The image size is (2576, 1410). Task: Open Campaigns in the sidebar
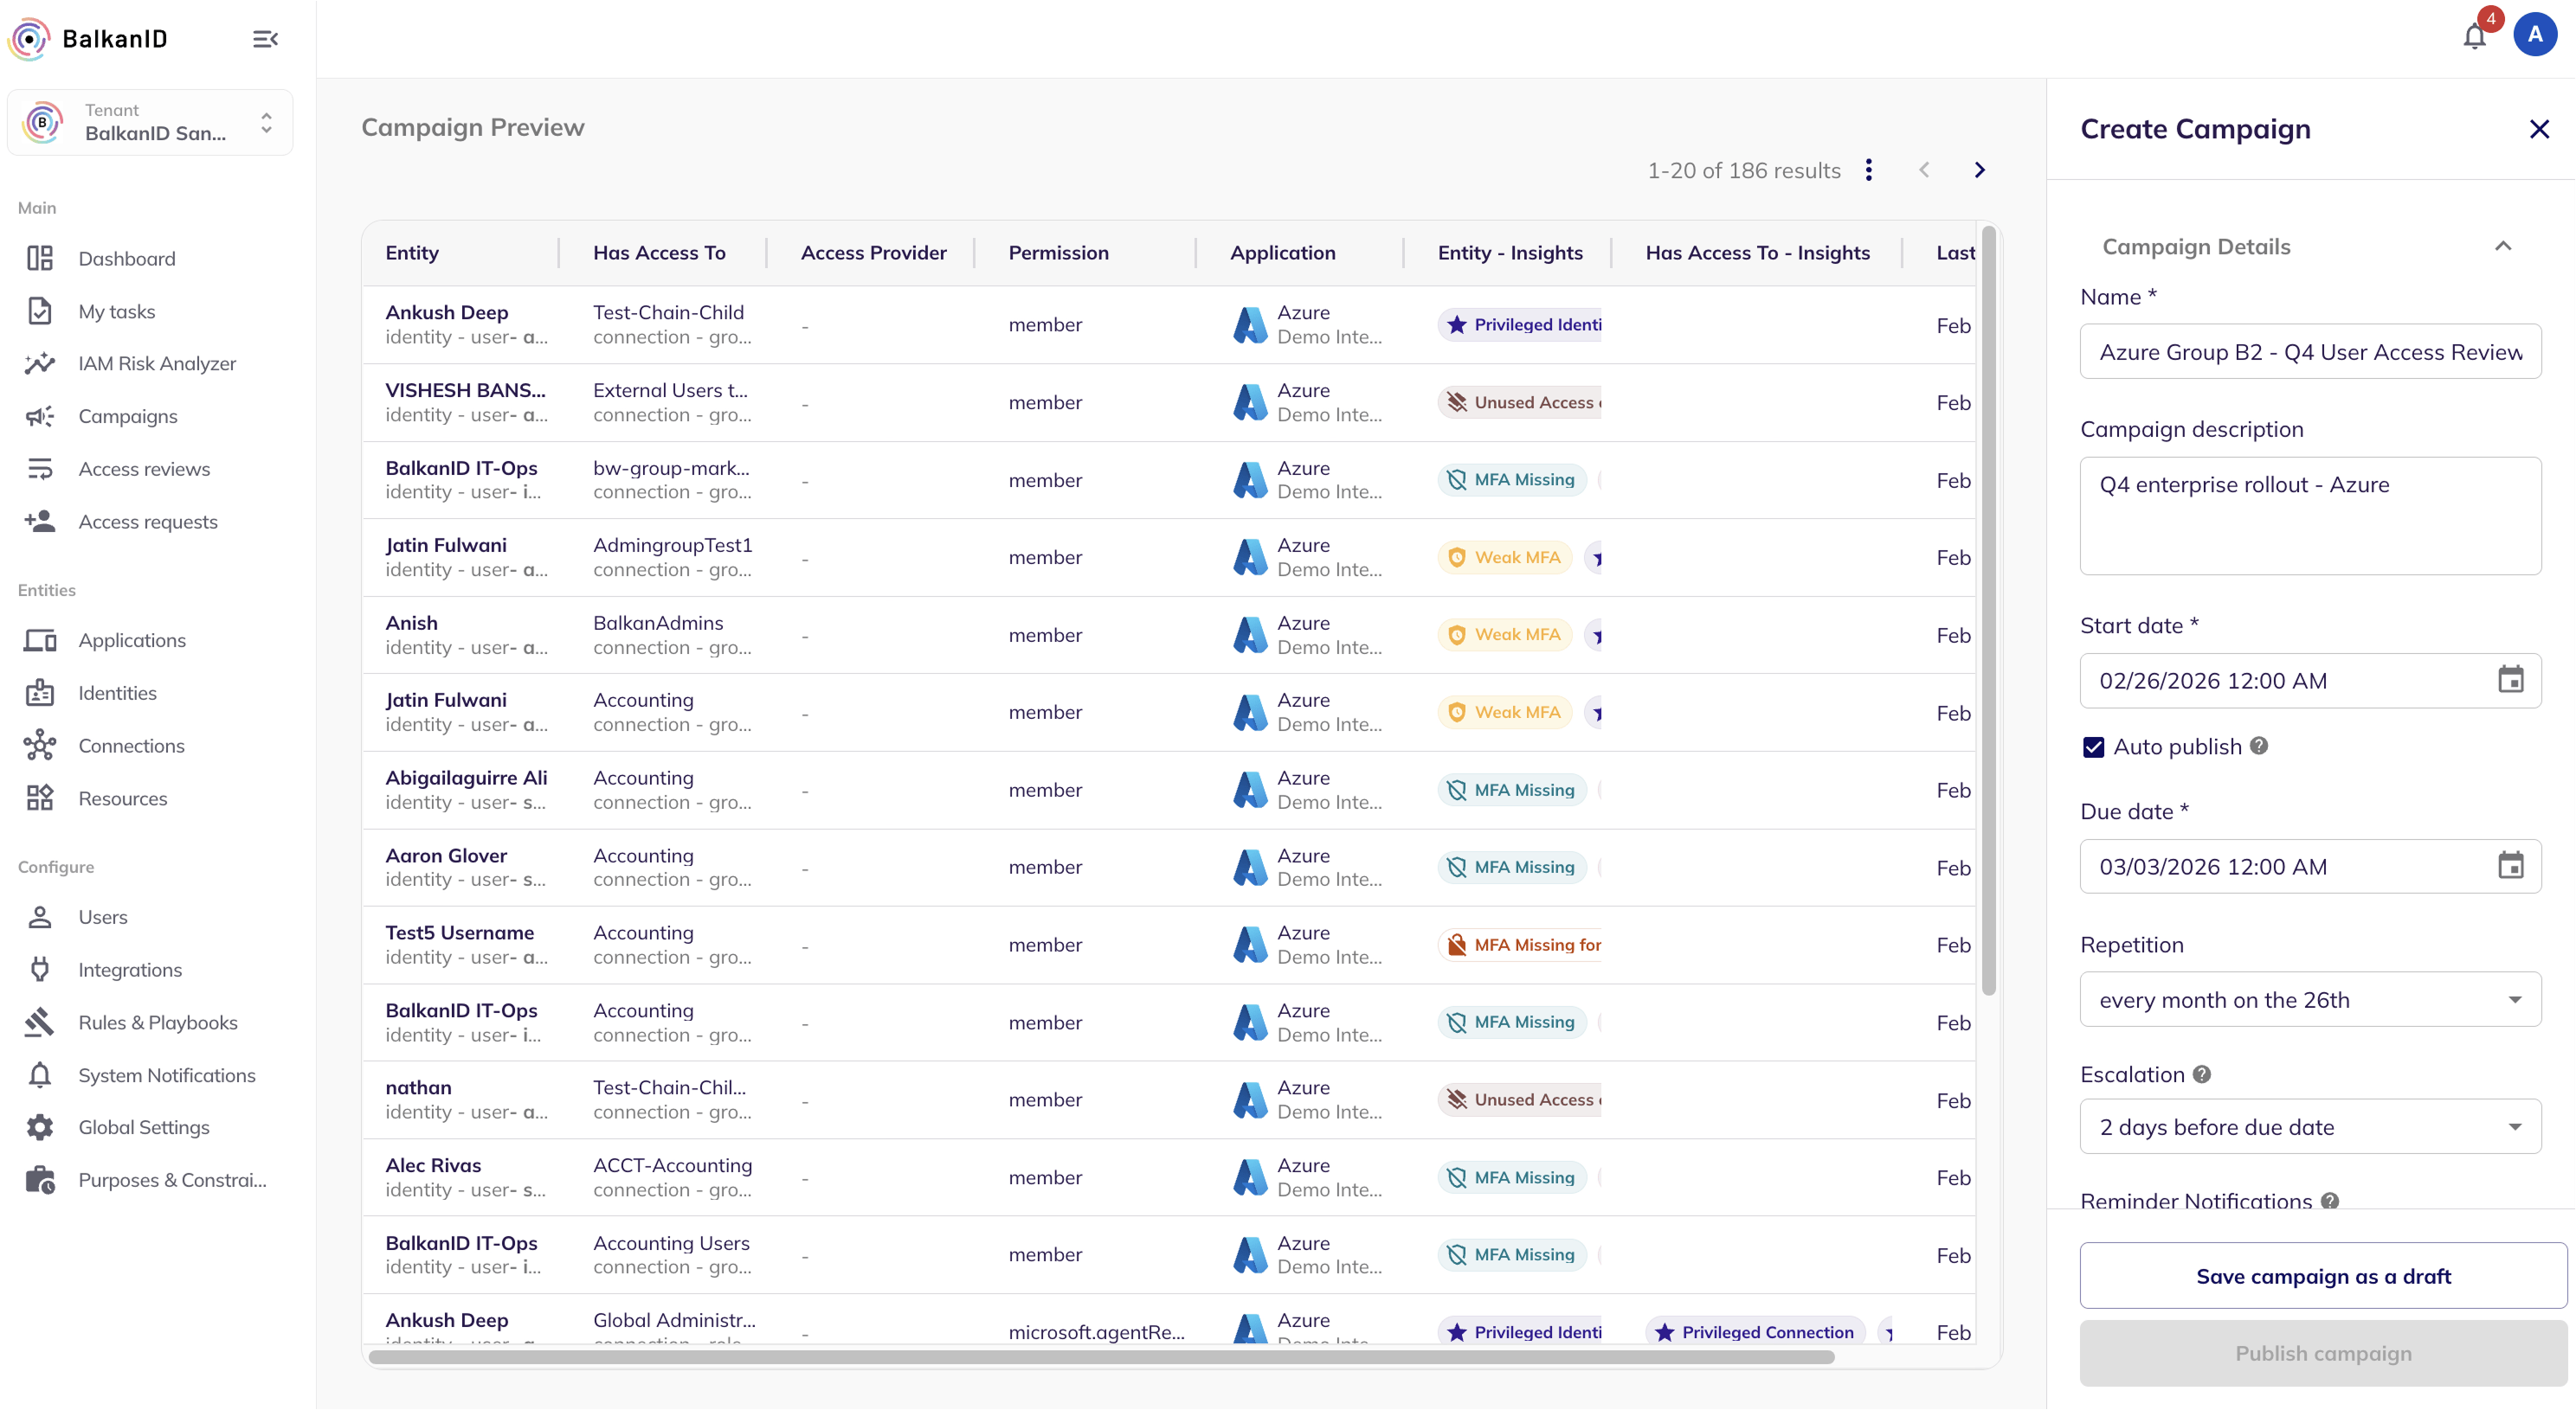point(128,416)
